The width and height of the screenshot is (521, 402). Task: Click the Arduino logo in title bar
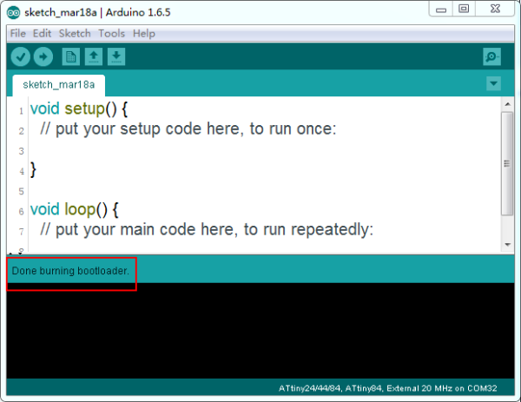pyautogui.click(x=13, y=13)
